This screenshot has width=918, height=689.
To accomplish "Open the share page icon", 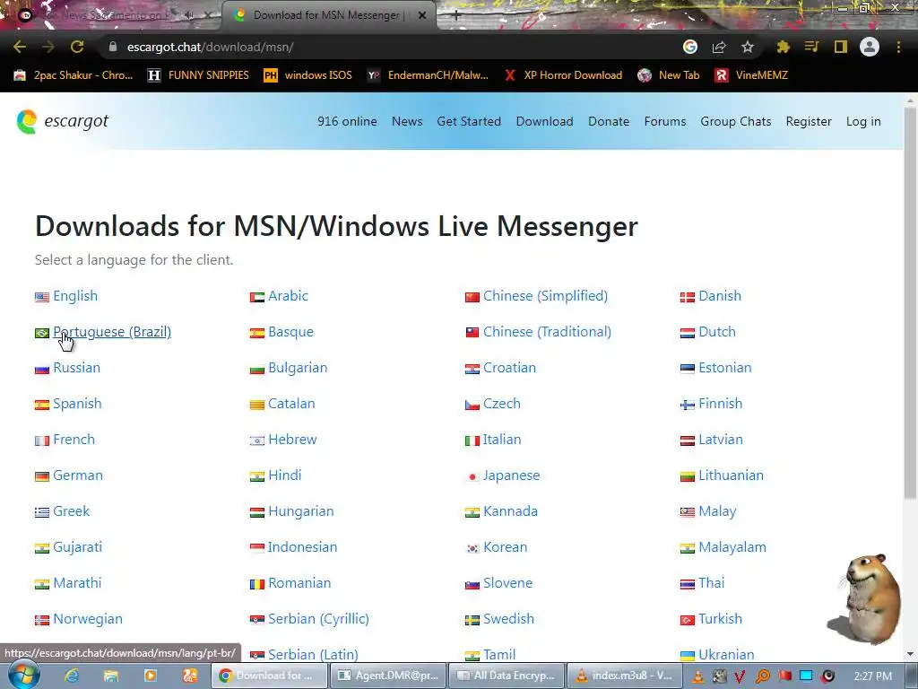I will pyautogui.click(x=719, y=47).
